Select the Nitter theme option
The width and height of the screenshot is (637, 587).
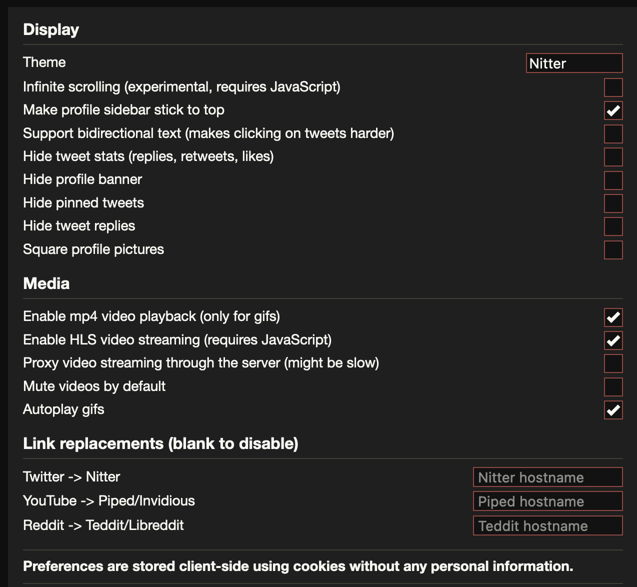pos(573,63)
